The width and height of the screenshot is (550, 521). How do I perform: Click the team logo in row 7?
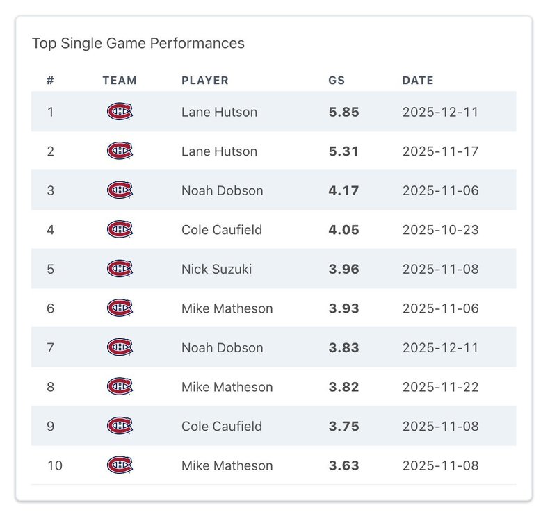(x=120, y=347)
